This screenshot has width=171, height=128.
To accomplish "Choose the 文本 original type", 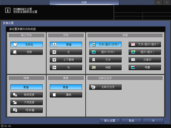I will click(105, 60).
